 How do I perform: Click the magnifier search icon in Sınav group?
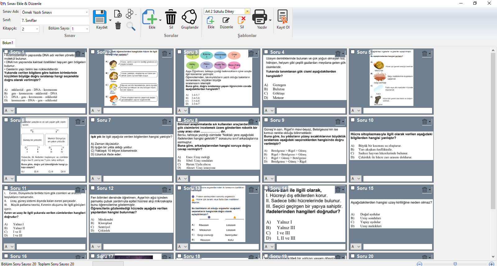pyautogui.click(x=131, y=26)
